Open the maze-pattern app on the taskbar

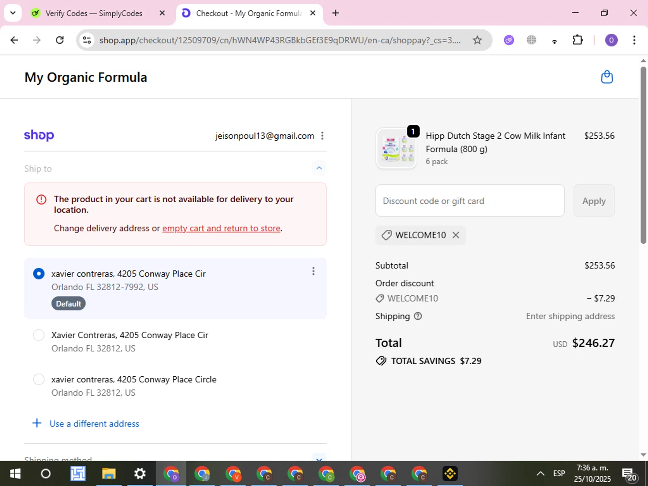(78, 474)
